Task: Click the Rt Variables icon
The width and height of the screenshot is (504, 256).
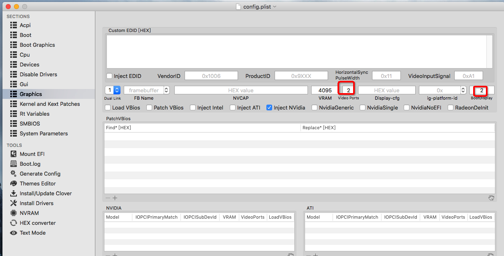Action: pyautogui.click(x=13, y=114)
